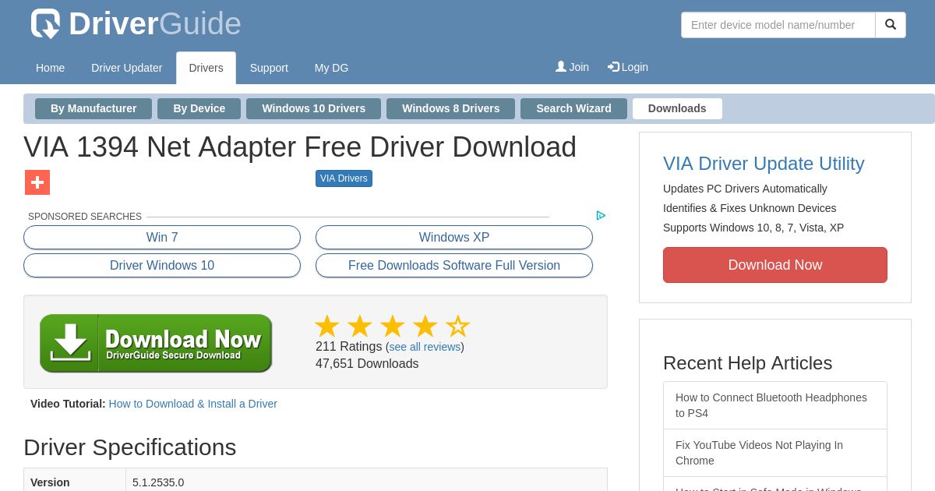The height and width of the screenshot is (491, 935).
Task: Click the green Download Now button
Action: click(x=156, y=343)
